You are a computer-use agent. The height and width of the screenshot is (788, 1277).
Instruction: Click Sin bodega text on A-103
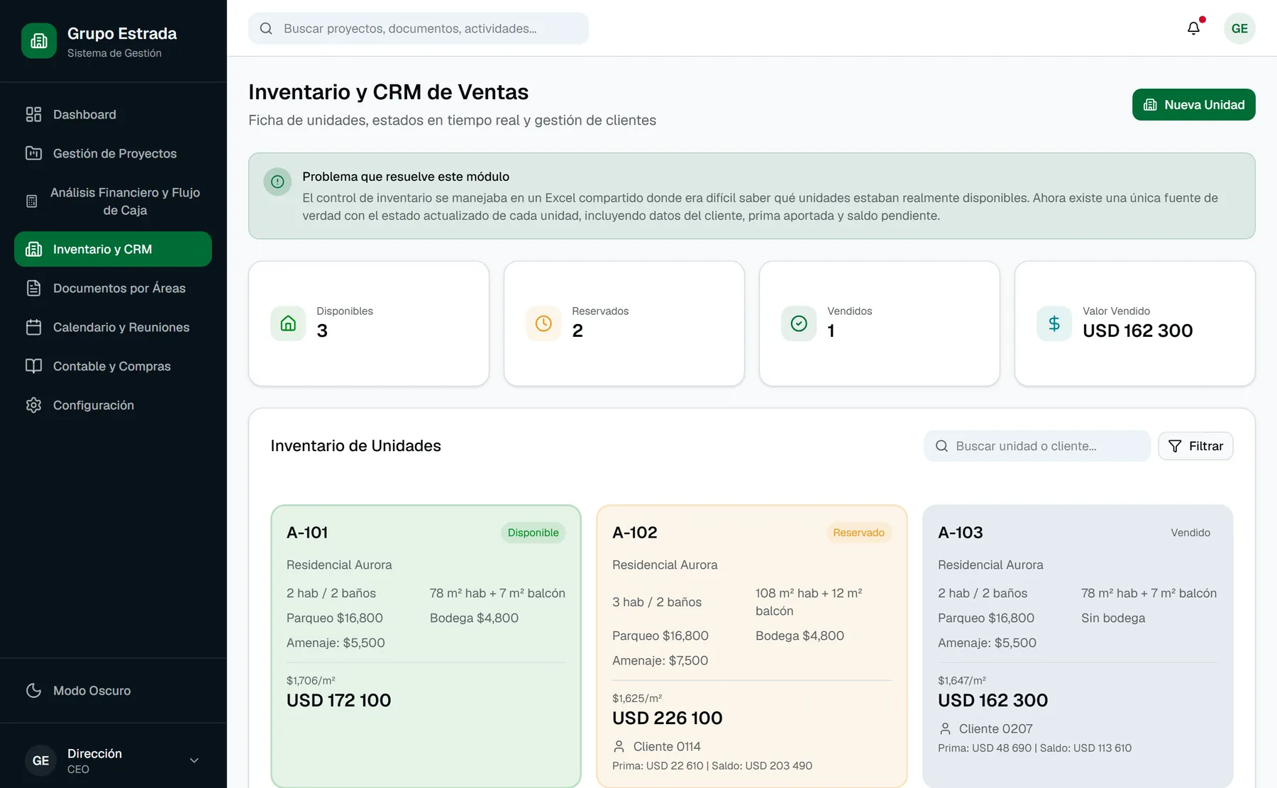tap(1113, 618)
